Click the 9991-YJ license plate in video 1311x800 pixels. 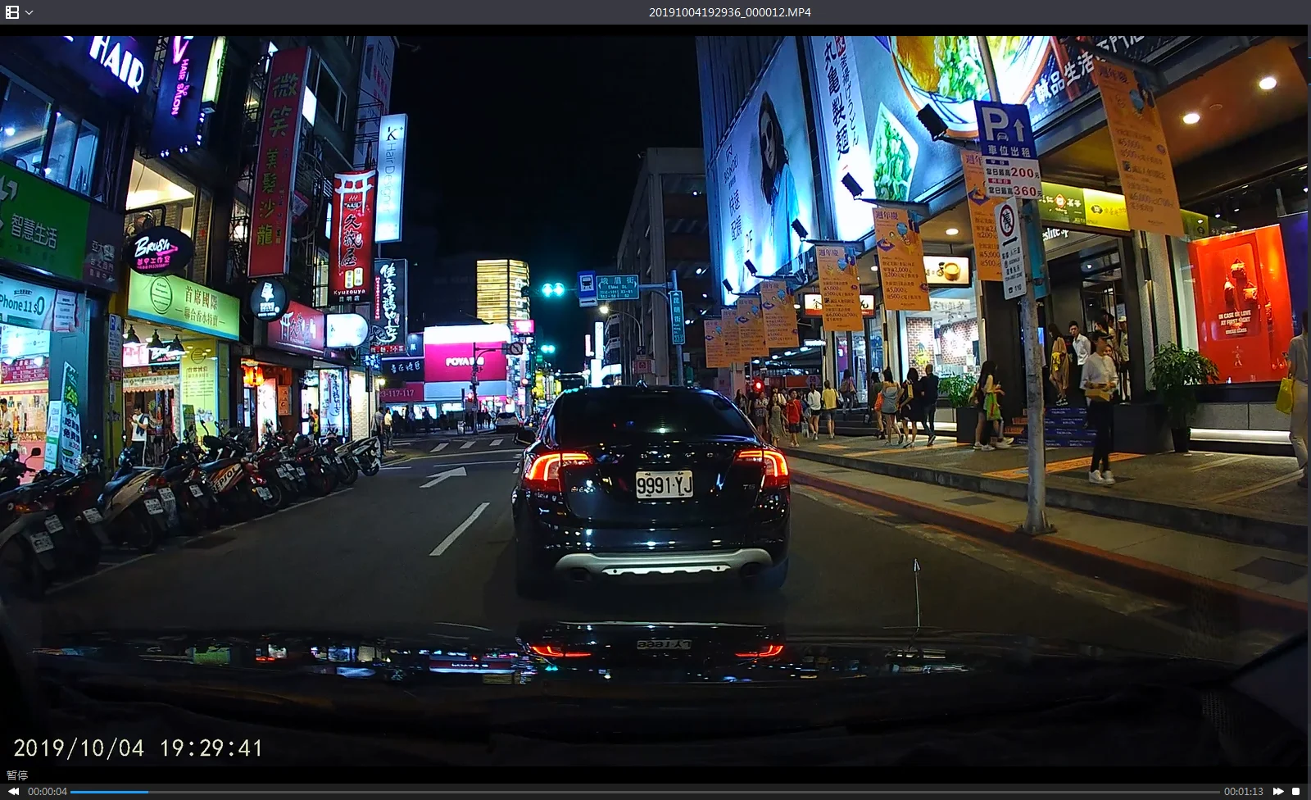[665, 484]
